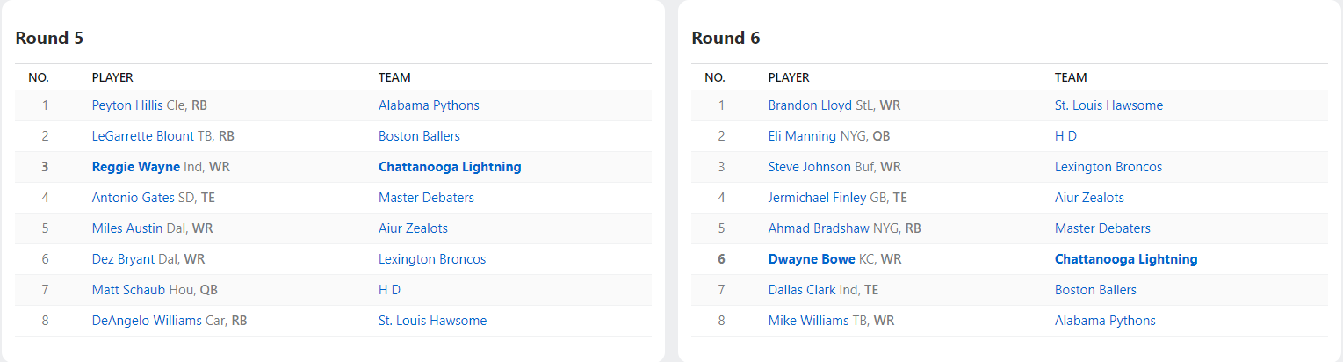Open Mike Williams player link
Image resolution: width=1343 pixels, height=362 pixels.
tap(808, 321)
